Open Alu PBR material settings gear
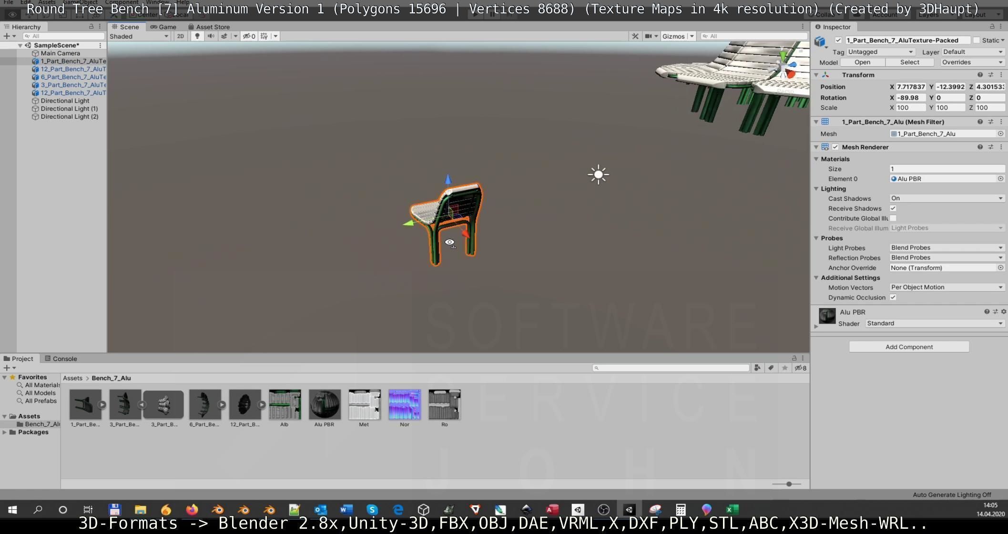The height and width of the screenshot is (534, 1008). click(1003, 312)
